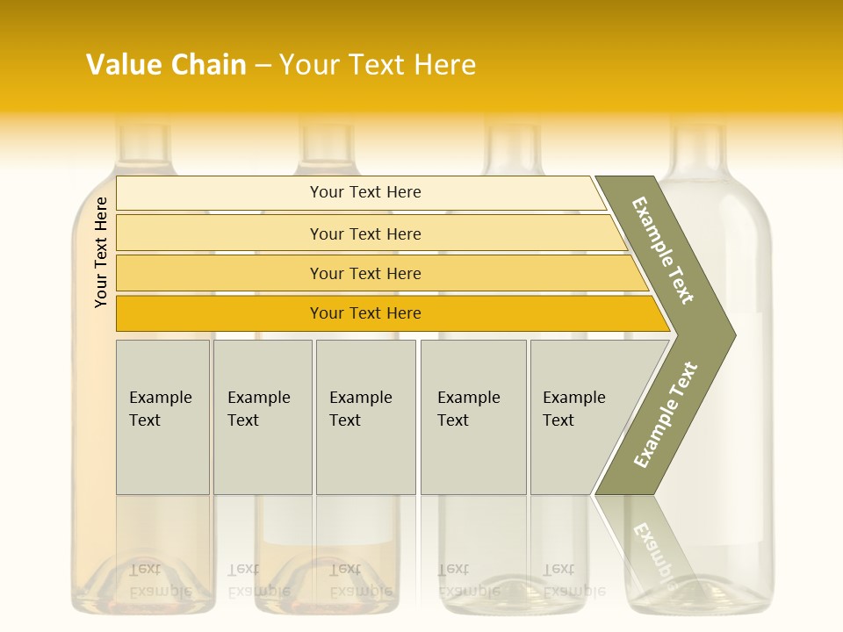Select the third 'Your Text Here' bar
The image size is (843, 632).
tap(364, 273)
